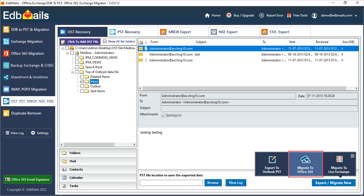The width and height of the screenshot is (364, 196).
Task: Collapse the Mailbox - Administrator node
Action: tap(67, 53)
